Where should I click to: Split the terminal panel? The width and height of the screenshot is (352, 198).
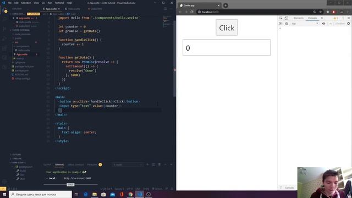(154, 164)
